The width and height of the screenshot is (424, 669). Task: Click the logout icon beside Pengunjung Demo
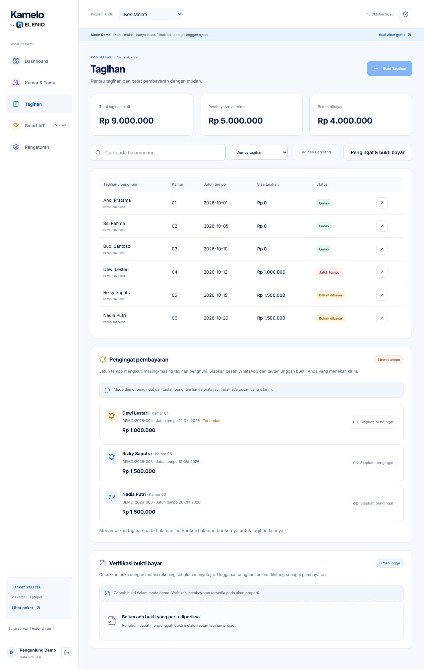[67, 653]
